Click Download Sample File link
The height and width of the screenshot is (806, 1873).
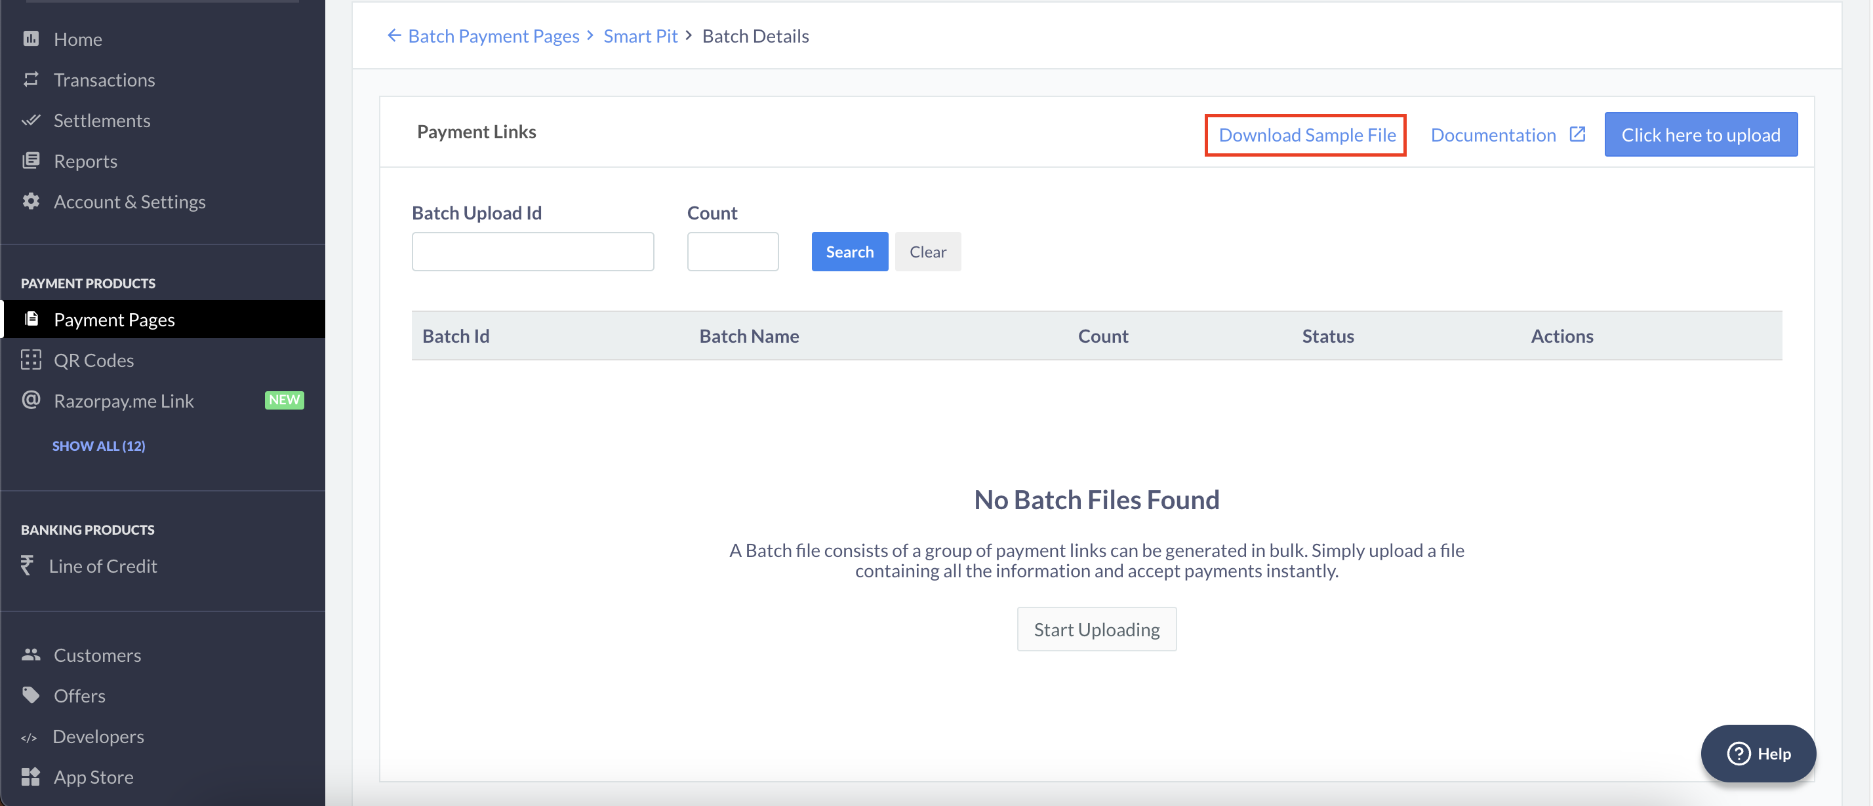pos(1306,134)
